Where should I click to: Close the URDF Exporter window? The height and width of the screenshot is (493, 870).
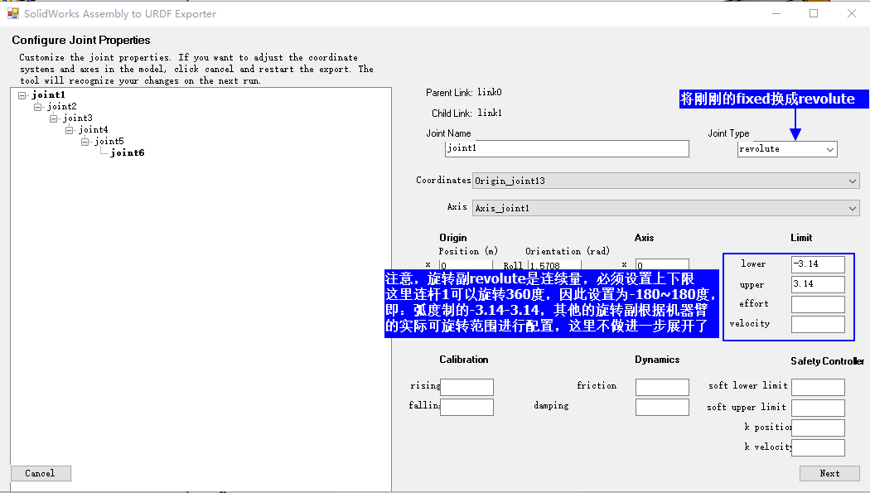click(851, 13)
